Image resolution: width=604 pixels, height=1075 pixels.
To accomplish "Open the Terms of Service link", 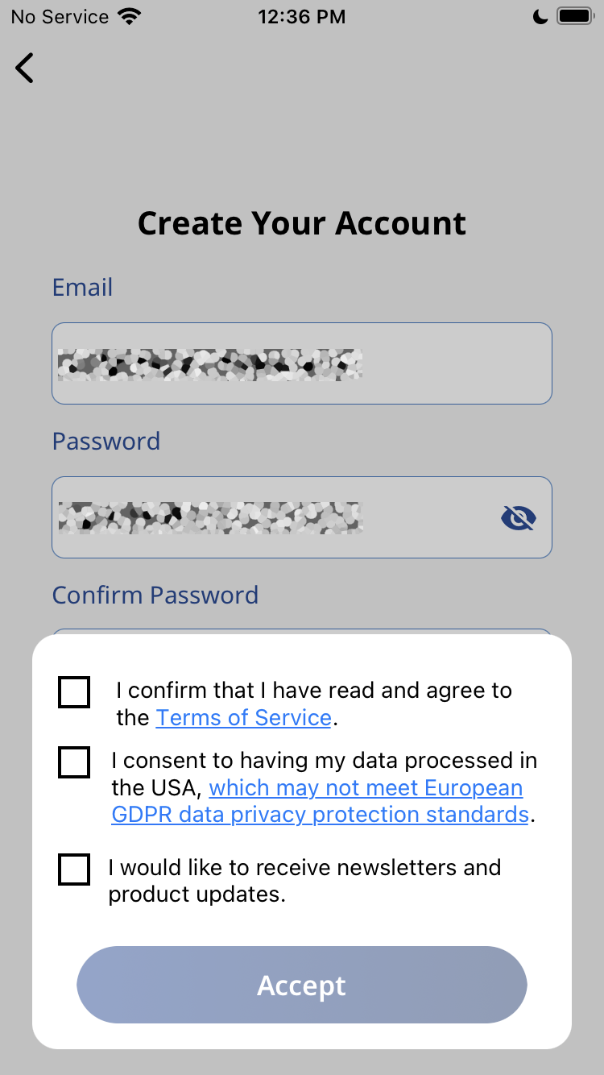I will [x=243, y=718].
